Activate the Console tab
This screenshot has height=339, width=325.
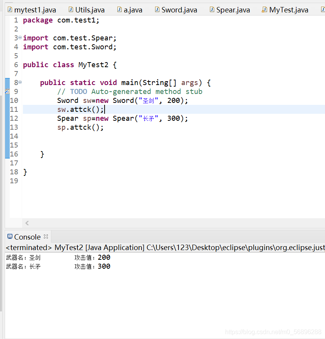click(x=27, y=237)
